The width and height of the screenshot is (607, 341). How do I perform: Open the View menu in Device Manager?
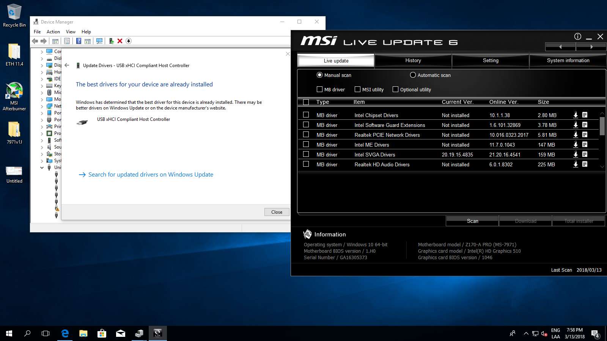coord(71,32)
